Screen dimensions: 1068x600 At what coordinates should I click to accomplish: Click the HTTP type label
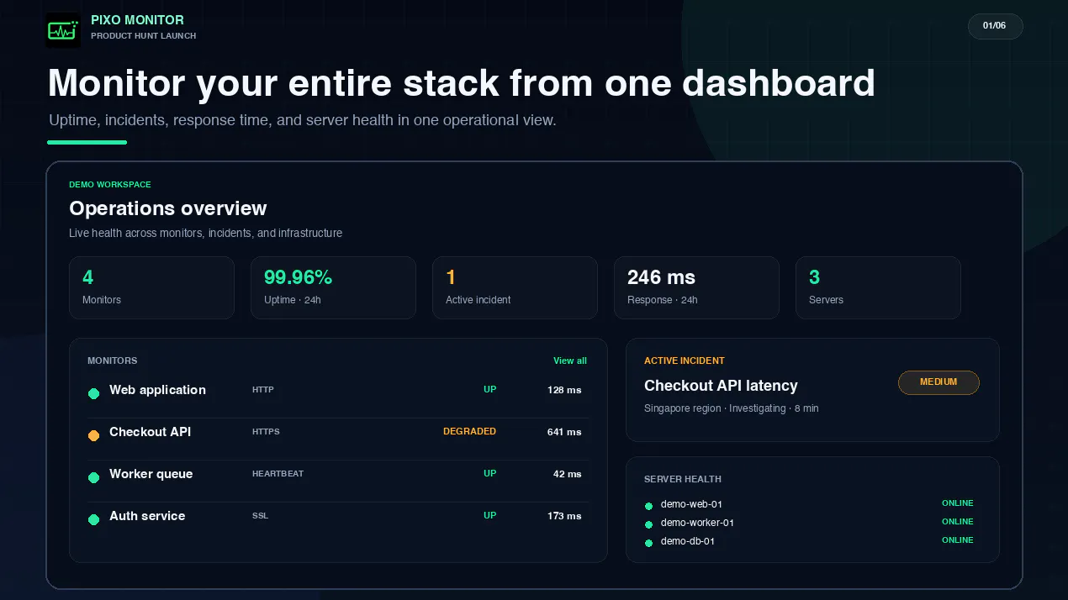pos(263,389)
